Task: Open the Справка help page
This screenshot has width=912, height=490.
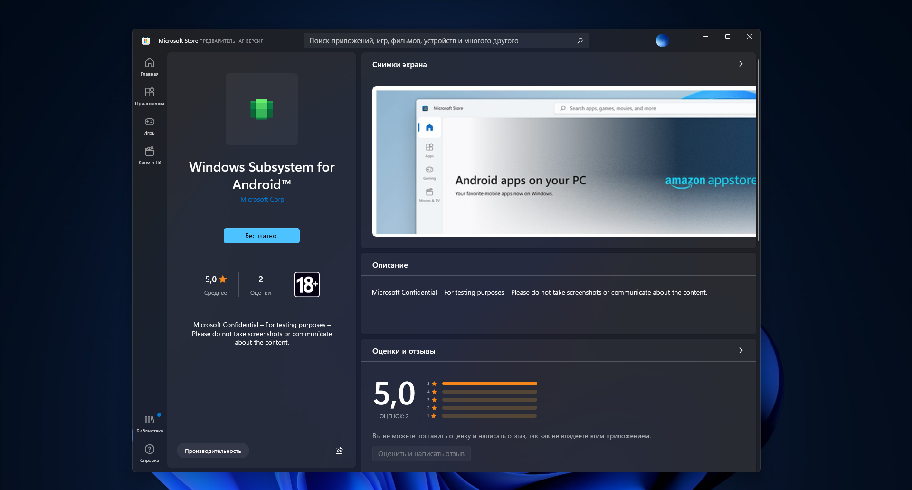Action: click(149, 453)
